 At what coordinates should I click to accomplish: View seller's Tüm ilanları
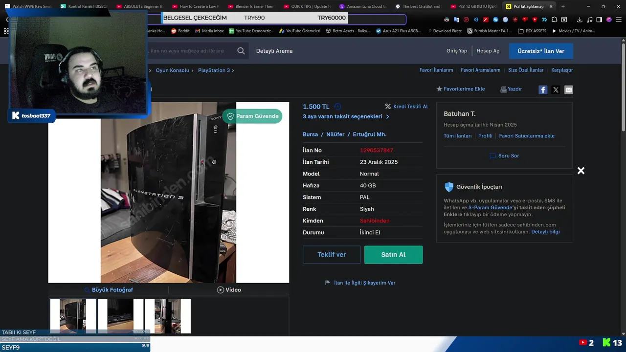[458, 136]
